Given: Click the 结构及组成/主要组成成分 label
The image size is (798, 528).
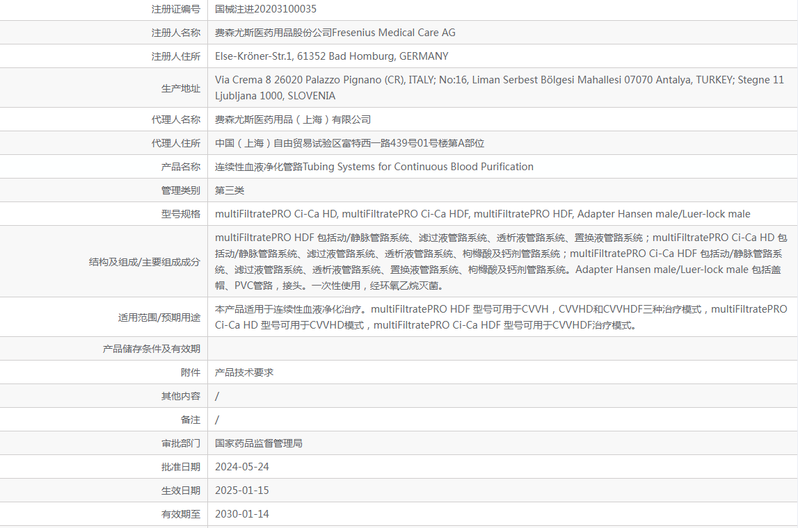Looking at the screenshot, I should (x=145, y=262).
